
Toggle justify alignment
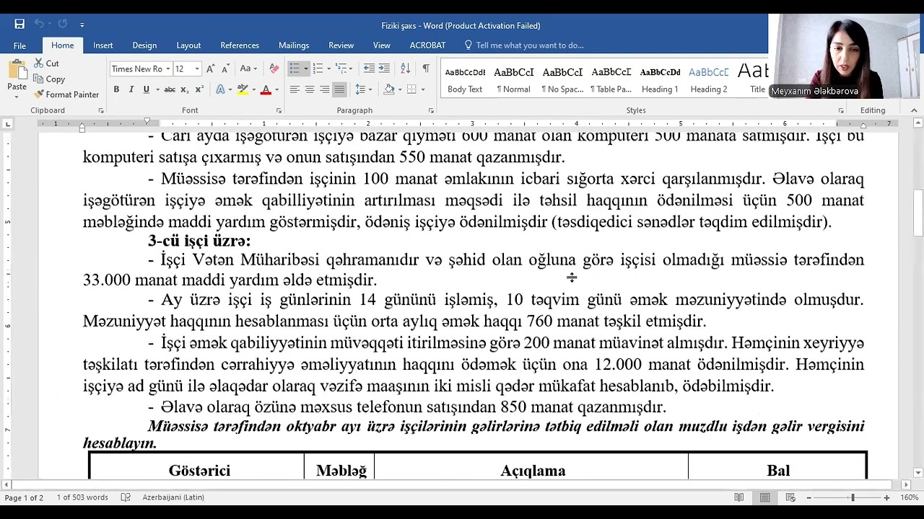pyautogui.click(x=339, y=89)
